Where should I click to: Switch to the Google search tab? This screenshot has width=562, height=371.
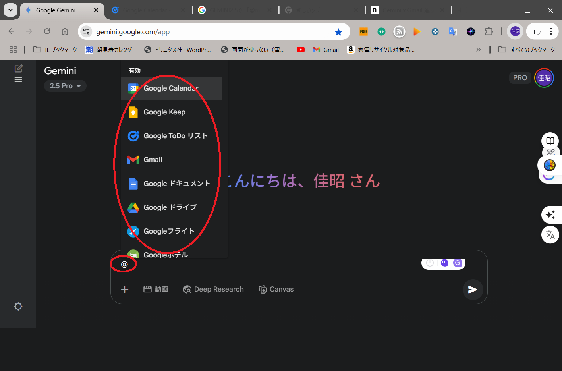pos(234,10)
